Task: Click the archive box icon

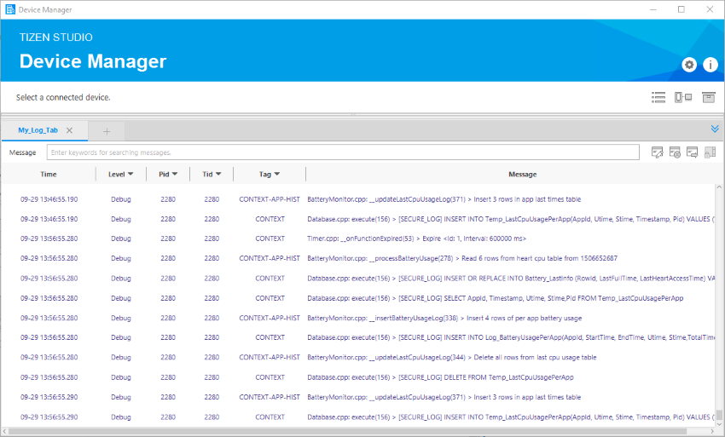Action: [708, 97]
